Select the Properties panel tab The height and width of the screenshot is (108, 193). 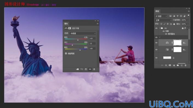point(66,24)
